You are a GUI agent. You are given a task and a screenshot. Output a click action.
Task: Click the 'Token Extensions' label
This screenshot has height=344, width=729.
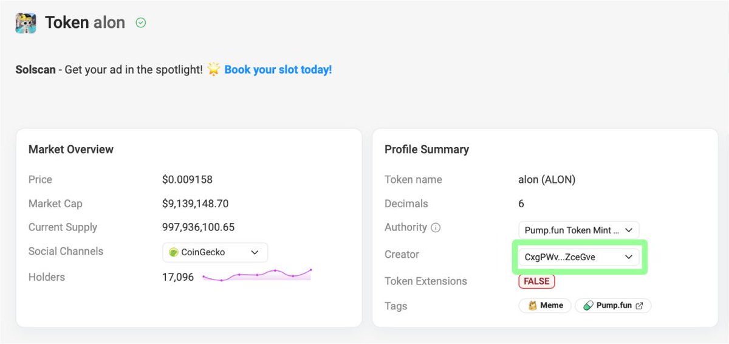(x=426, y=281)
